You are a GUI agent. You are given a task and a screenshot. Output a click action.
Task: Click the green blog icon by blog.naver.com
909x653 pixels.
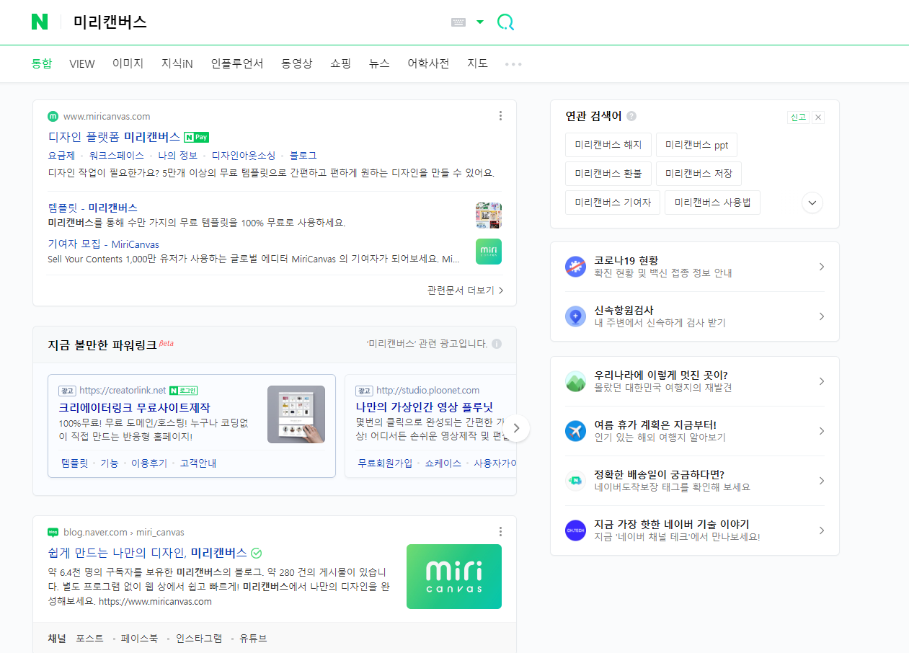point(53,533)
